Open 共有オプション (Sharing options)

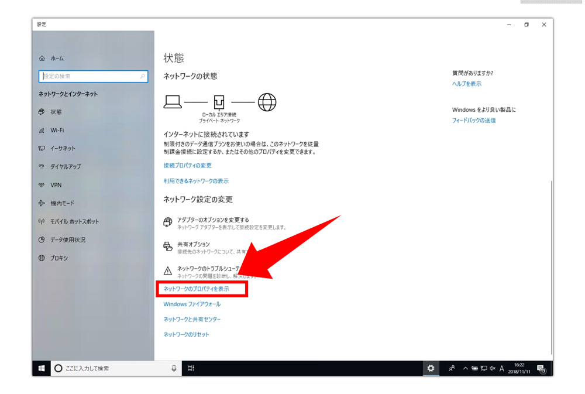coord(193,244)
